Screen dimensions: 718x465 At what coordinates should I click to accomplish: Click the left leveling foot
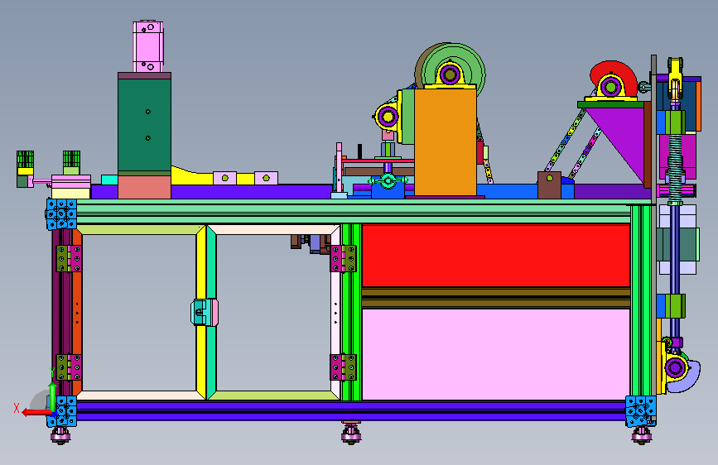click(60, 434)
